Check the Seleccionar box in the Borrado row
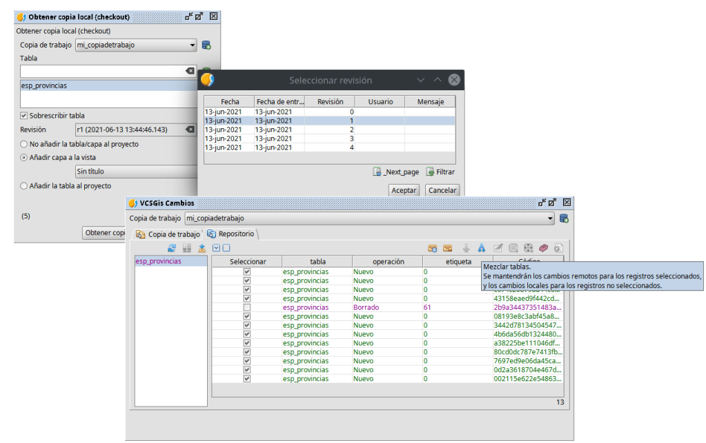This screenshot has width=706, height=443. [246, 307]
